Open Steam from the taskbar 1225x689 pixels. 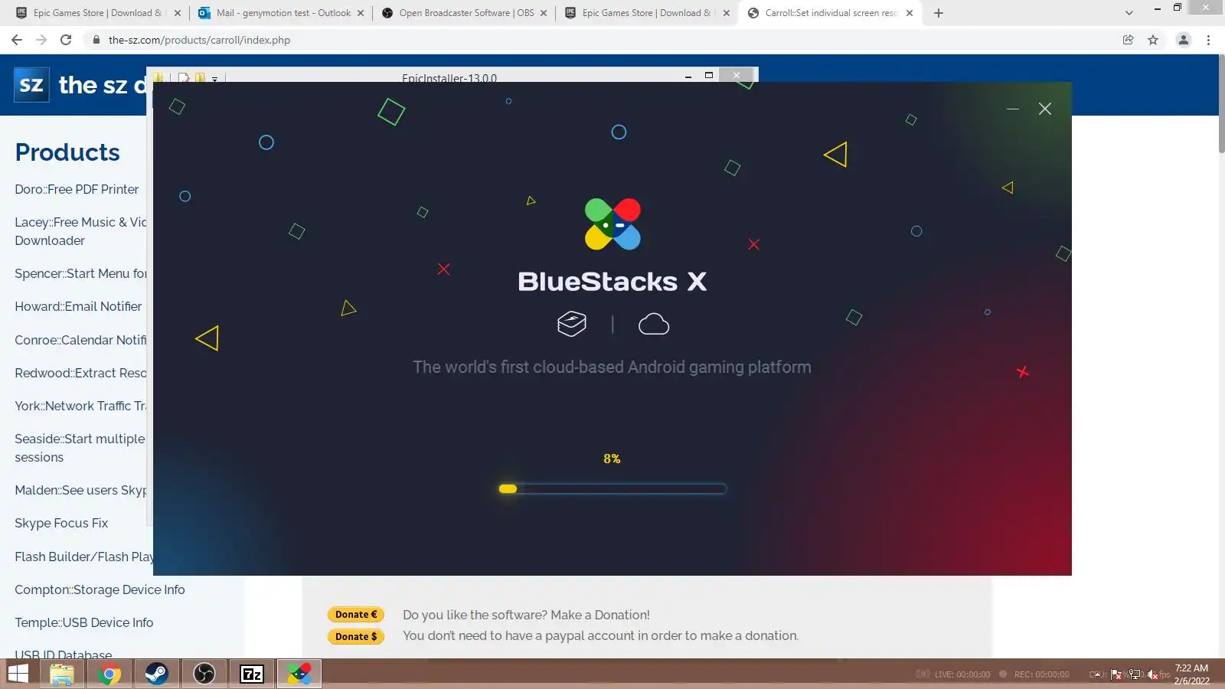pos(157,674)
